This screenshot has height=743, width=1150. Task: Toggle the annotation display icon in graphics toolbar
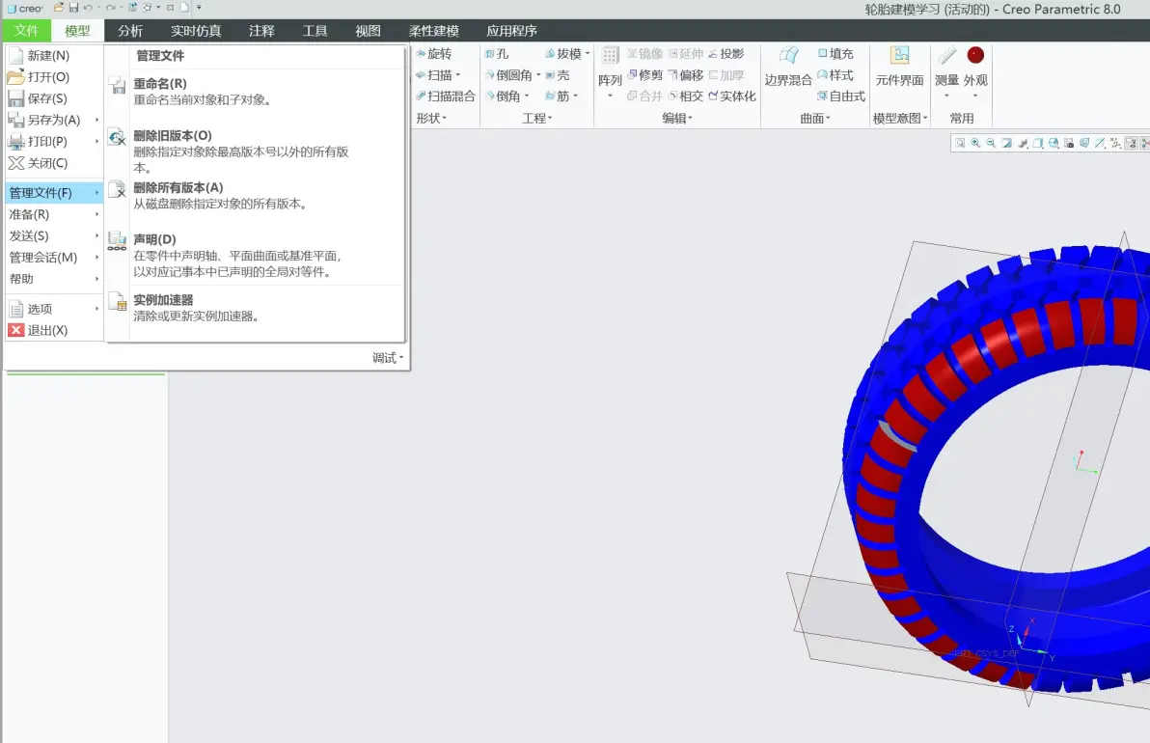(x=1132, y=143)
